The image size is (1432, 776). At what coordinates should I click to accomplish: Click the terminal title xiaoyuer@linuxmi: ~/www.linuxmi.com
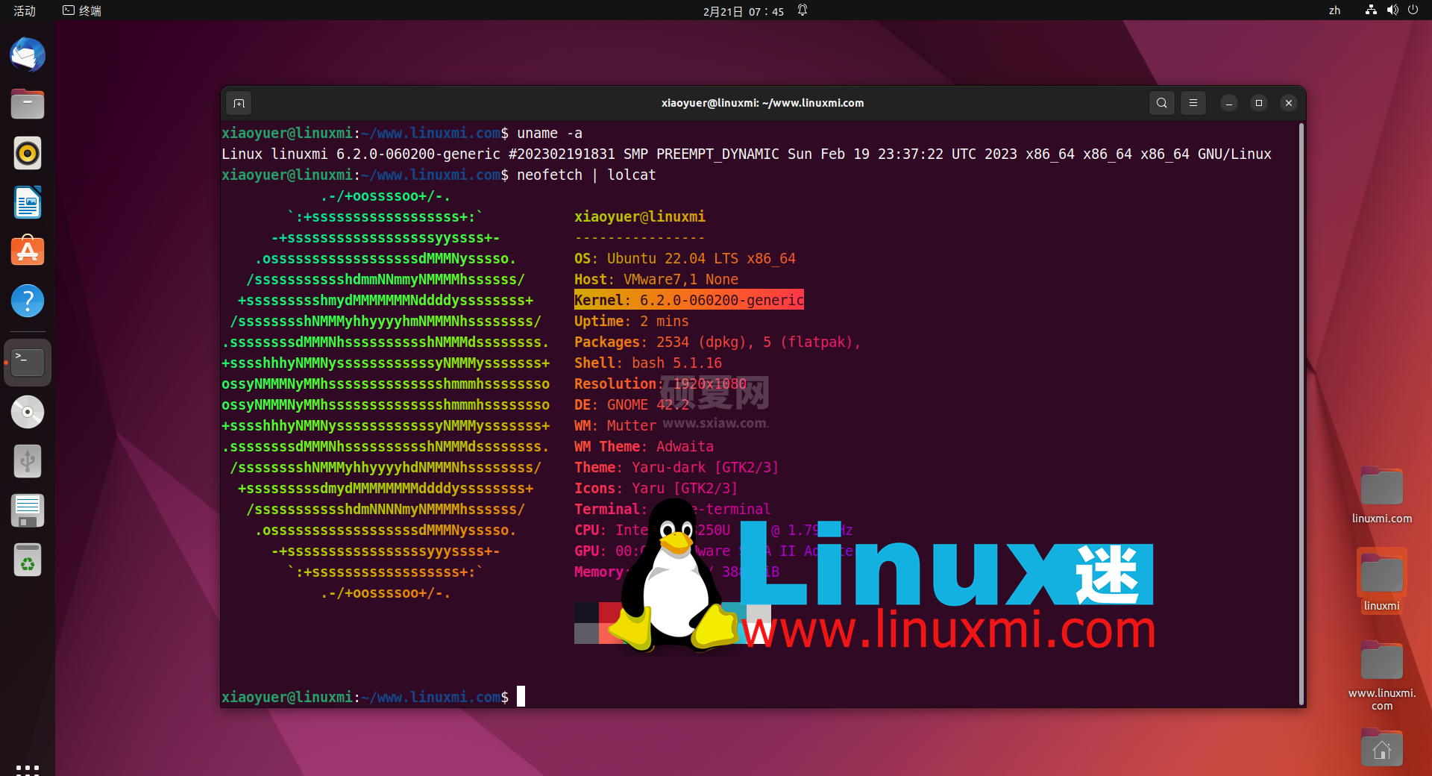(x=762, y=103)
